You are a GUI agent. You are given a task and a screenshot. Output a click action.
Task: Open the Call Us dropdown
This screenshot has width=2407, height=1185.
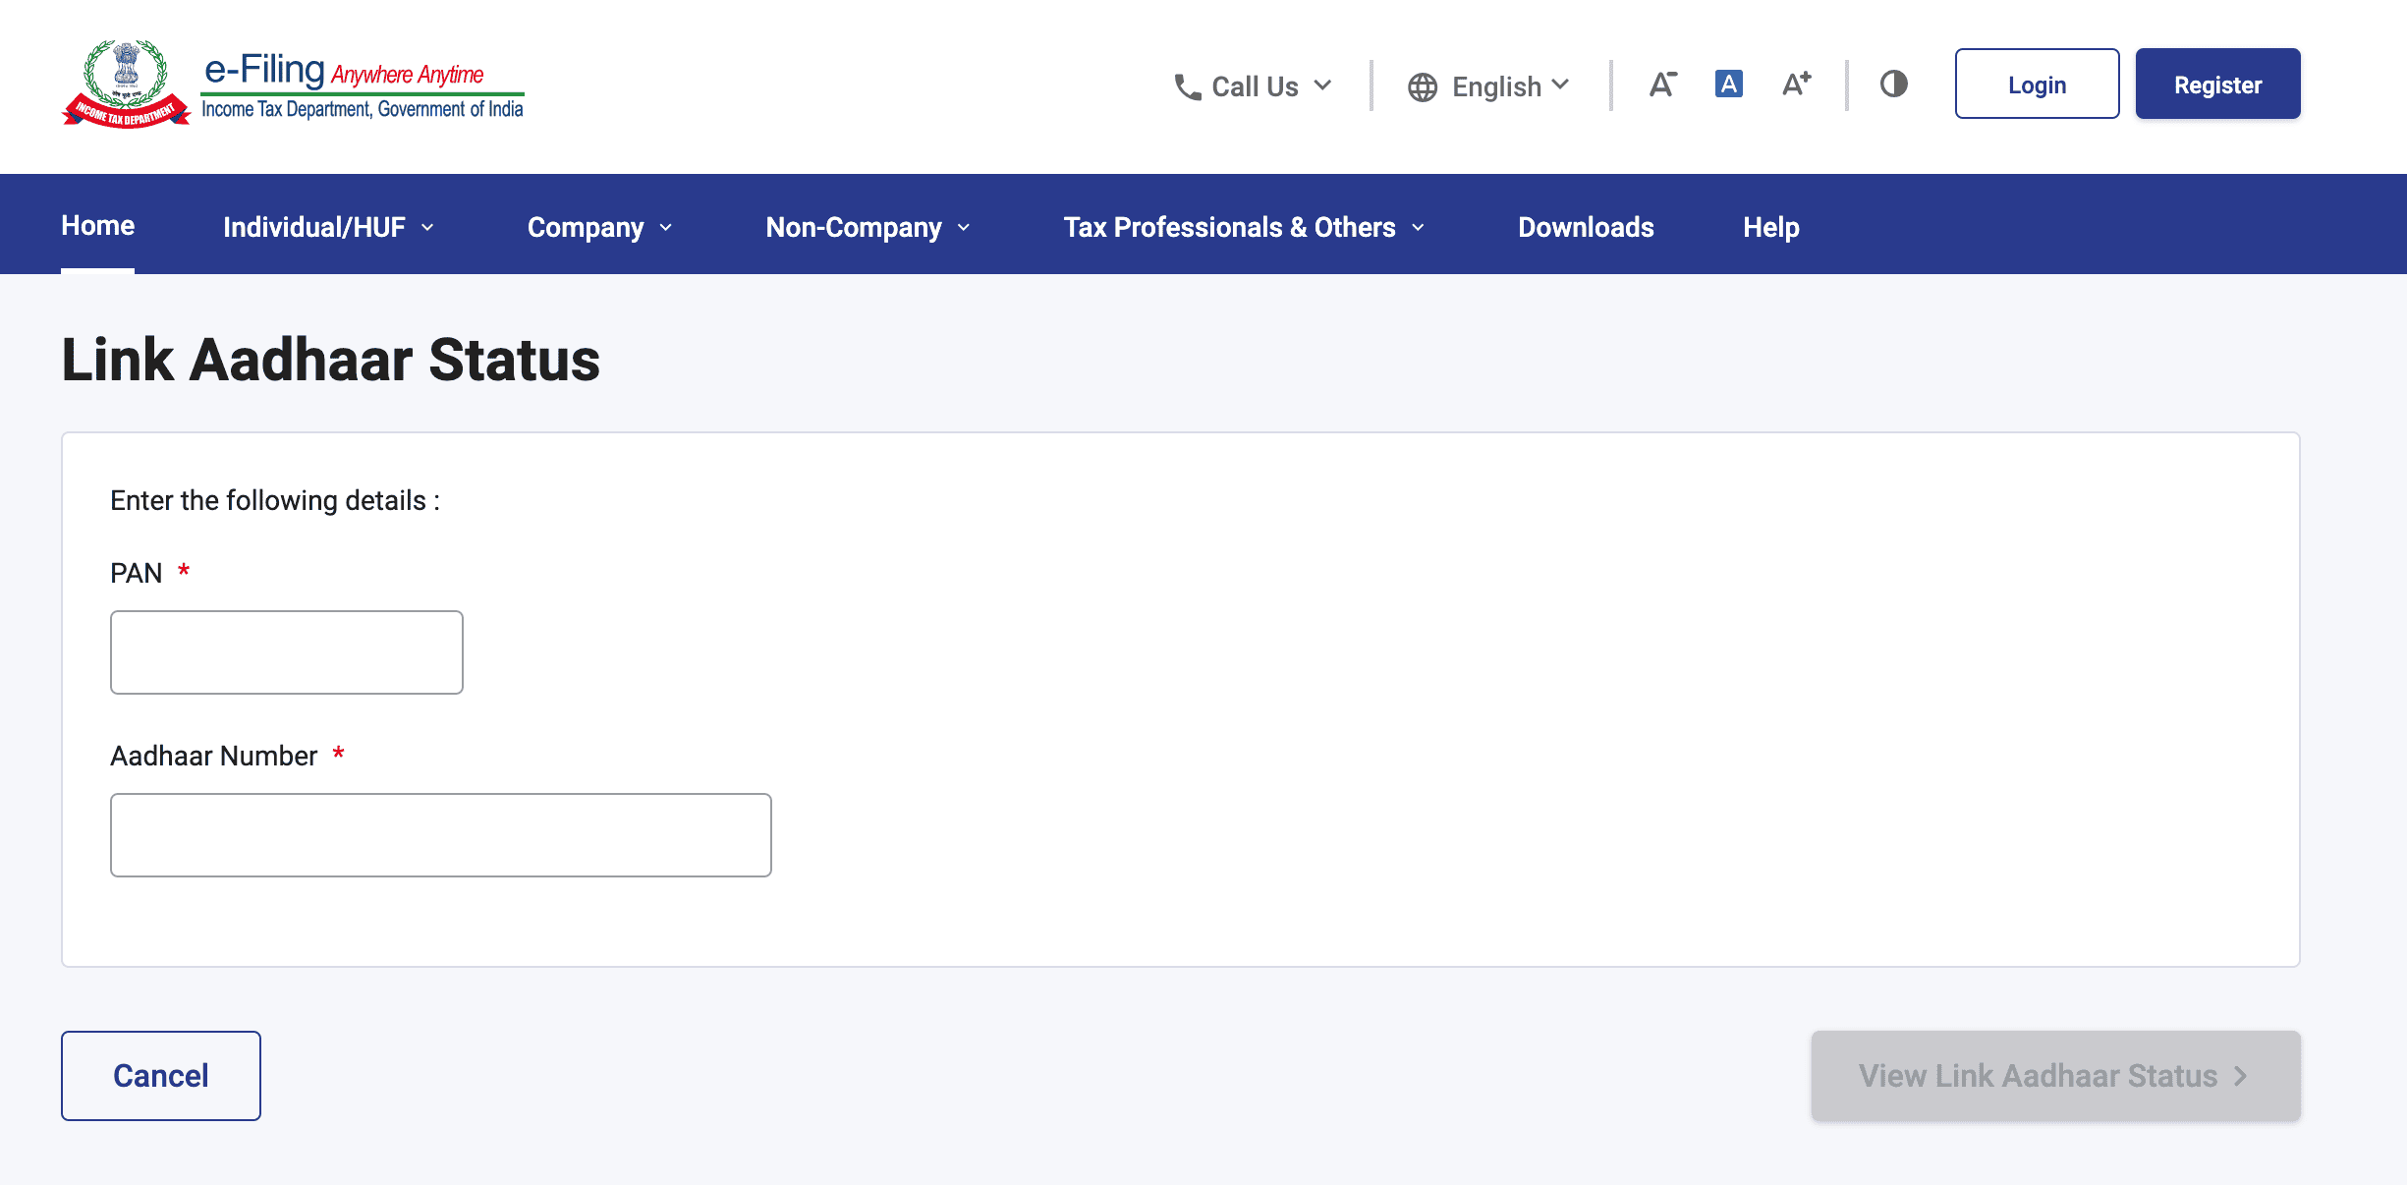[1256, 86]
